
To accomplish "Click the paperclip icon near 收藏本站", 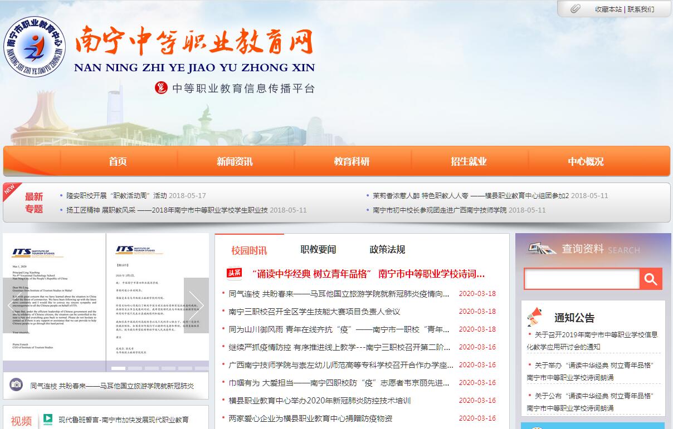I will pyautogui.click(x=576, y=9).
